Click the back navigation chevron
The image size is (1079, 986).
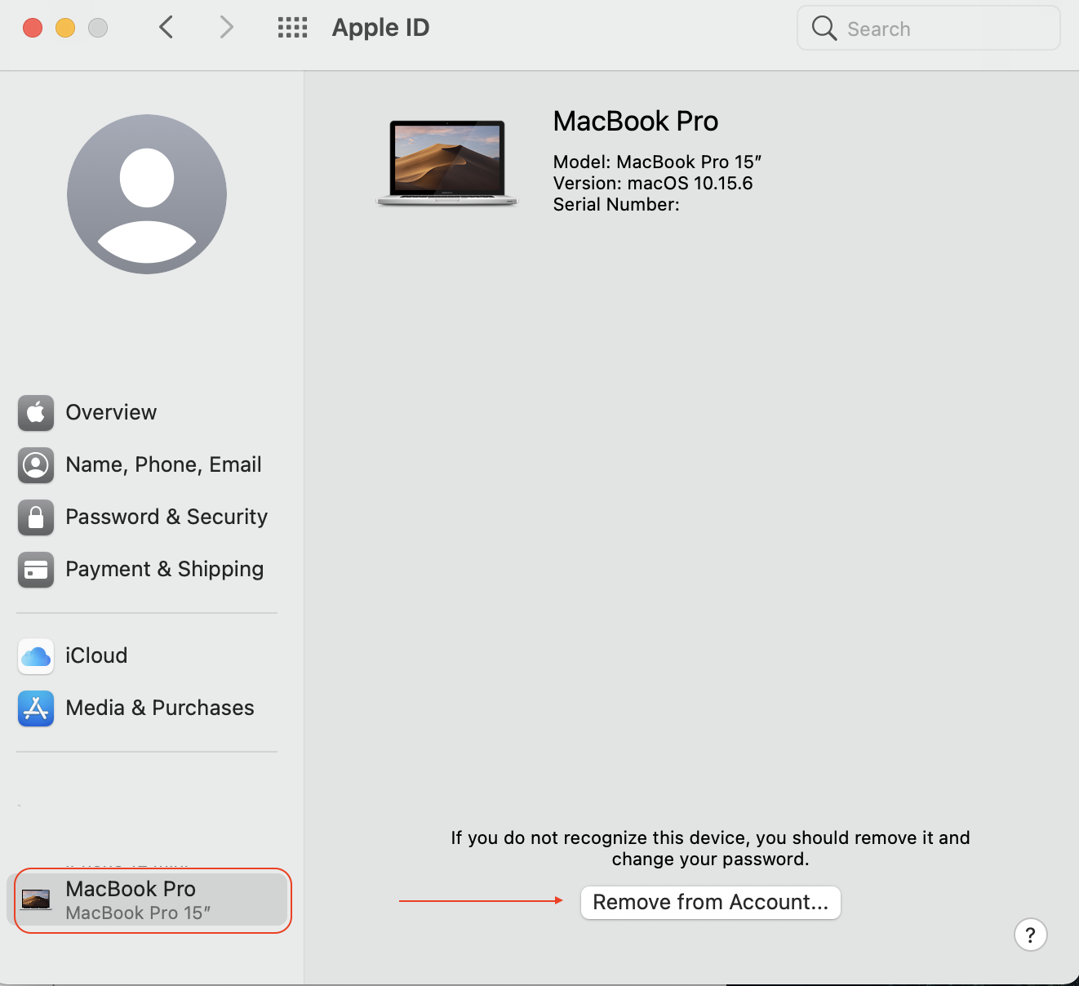pyautogui.click(x=166, y=27)
